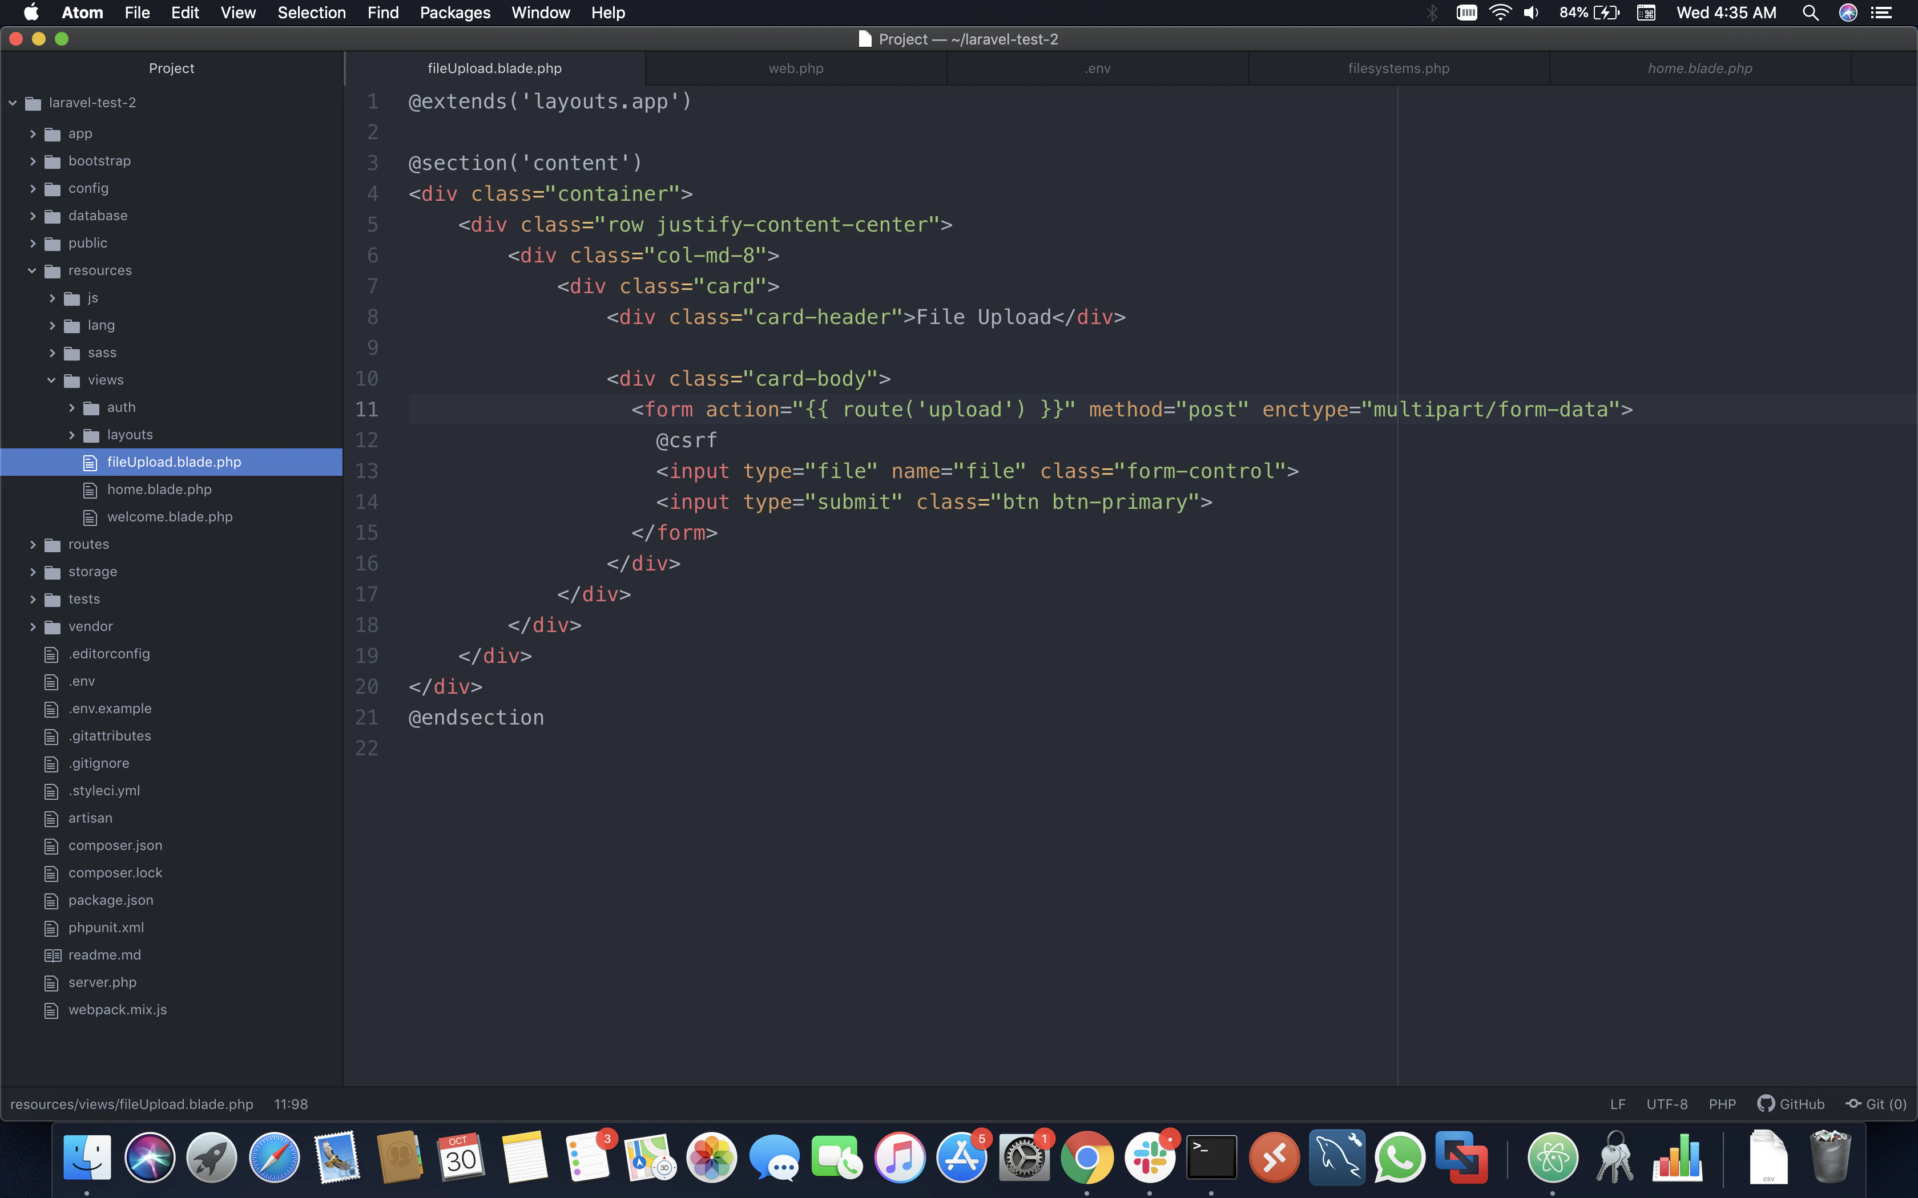1918x1198 pixels.
Task: Switch to home.blade.php tab
Action: 1700,68
